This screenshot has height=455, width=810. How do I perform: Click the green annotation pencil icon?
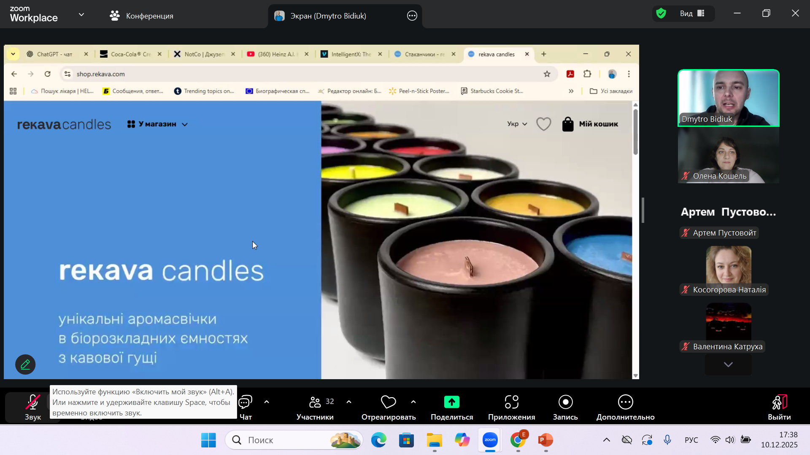[x=25, y=364]
